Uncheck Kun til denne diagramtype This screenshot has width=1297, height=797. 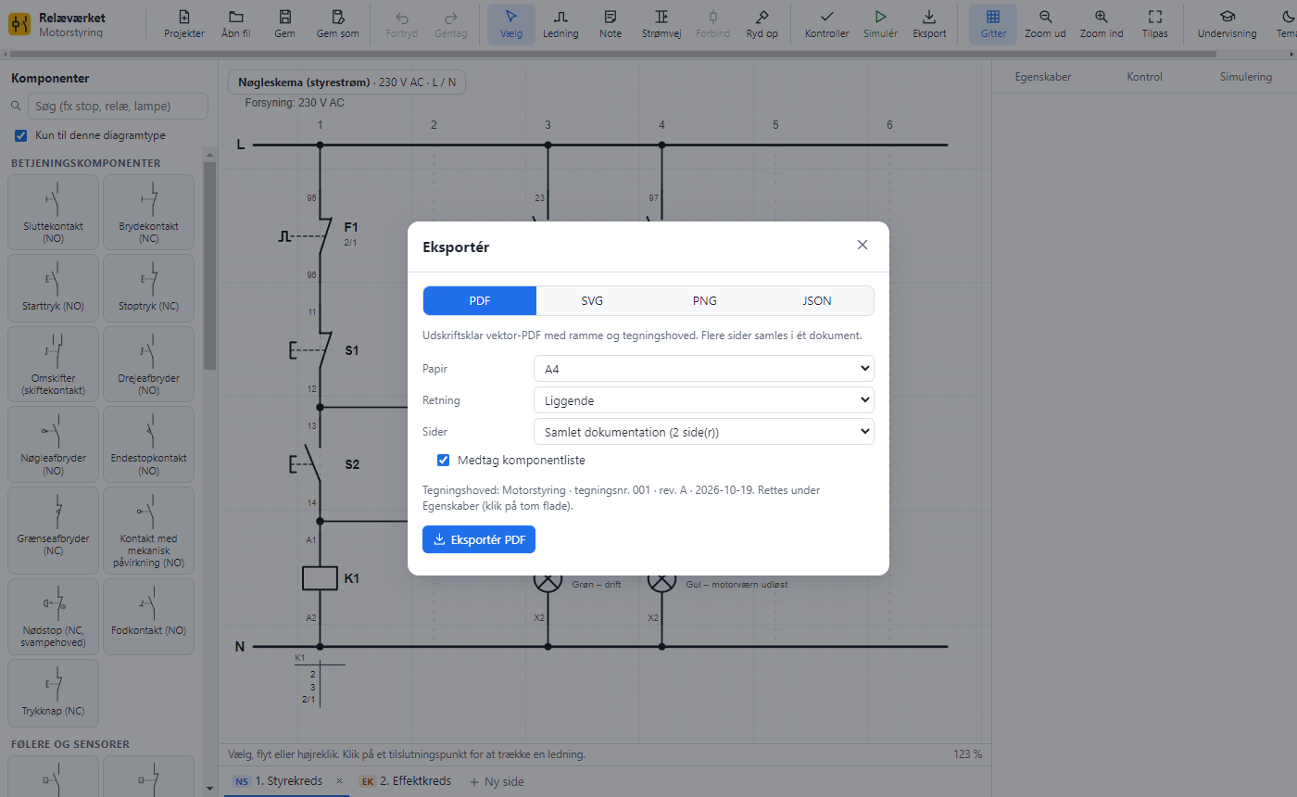tap(21, 135)
